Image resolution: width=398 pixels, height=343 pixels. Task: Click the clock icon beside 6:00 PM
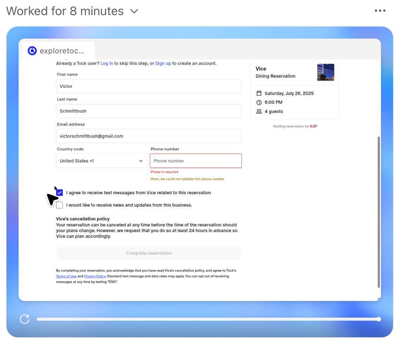pos(259,103)
